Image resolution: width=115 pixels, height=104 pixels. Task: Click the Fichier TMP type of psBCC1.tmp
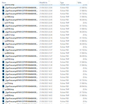65,35
